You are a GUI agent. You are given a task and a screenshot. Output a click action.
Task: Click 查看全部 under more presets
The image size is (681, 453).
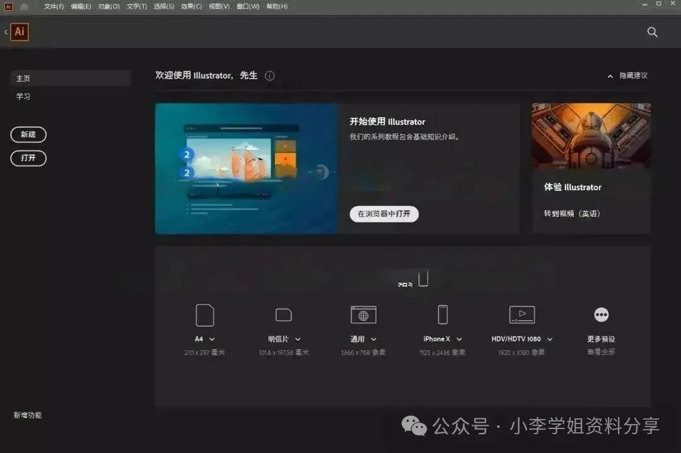tap(601, 352)
